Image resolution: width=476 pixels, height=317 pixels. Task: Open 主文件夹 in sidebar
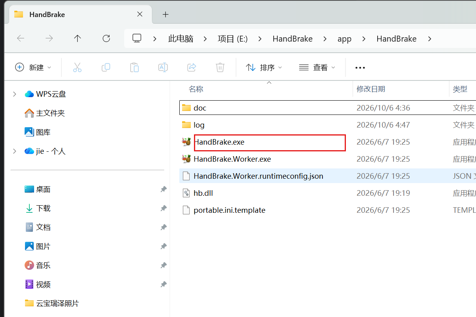pos(45,113)
